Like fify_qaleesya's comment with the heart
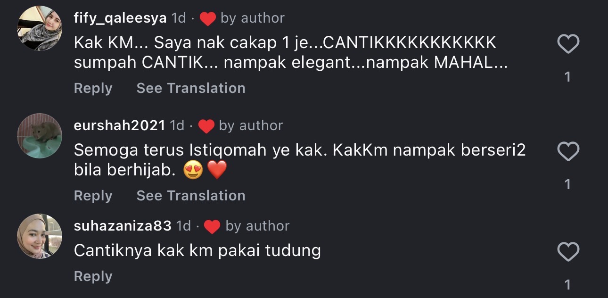The image size is (608, 298). pyautogui.click(x=568, y=45)
